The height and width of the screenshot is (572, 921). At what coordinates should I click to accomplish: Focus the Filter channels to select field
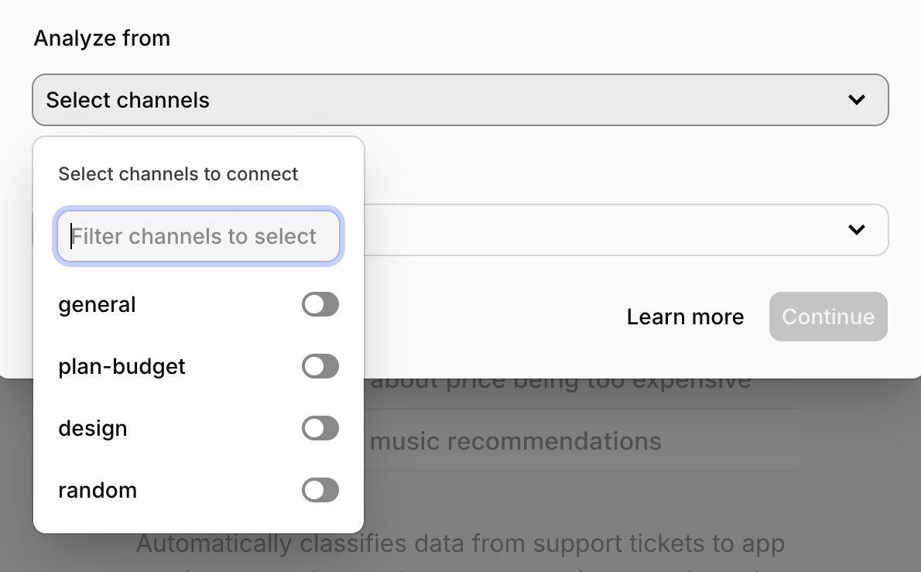[198, 236]
